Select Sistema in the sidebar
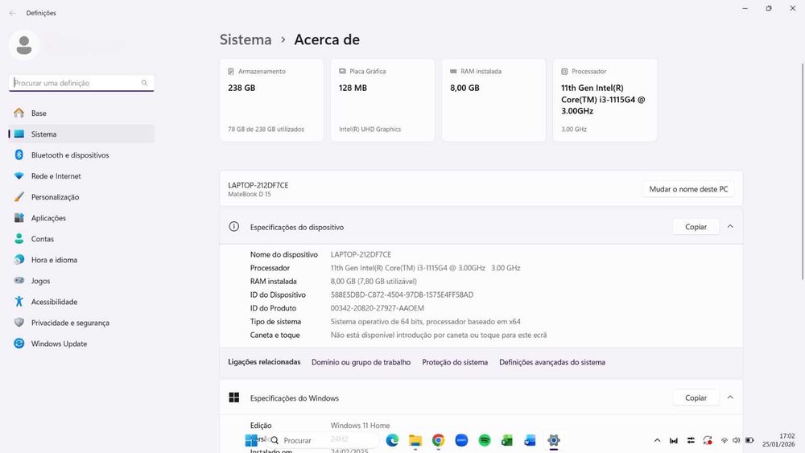 coord(81,134)
